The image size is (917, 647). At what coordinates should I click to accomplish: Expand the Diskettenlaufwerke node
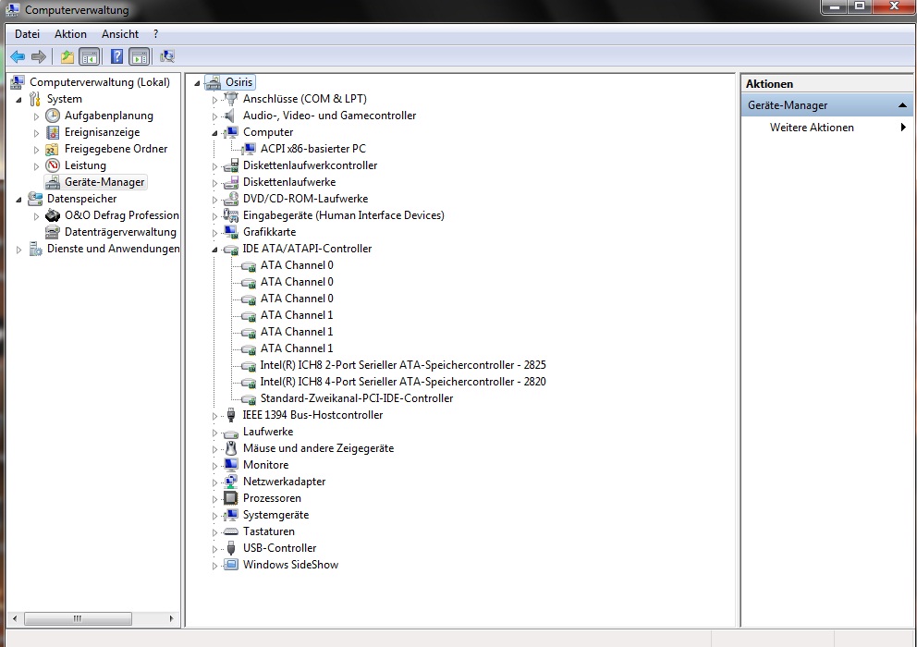click(x=214, y=183)
